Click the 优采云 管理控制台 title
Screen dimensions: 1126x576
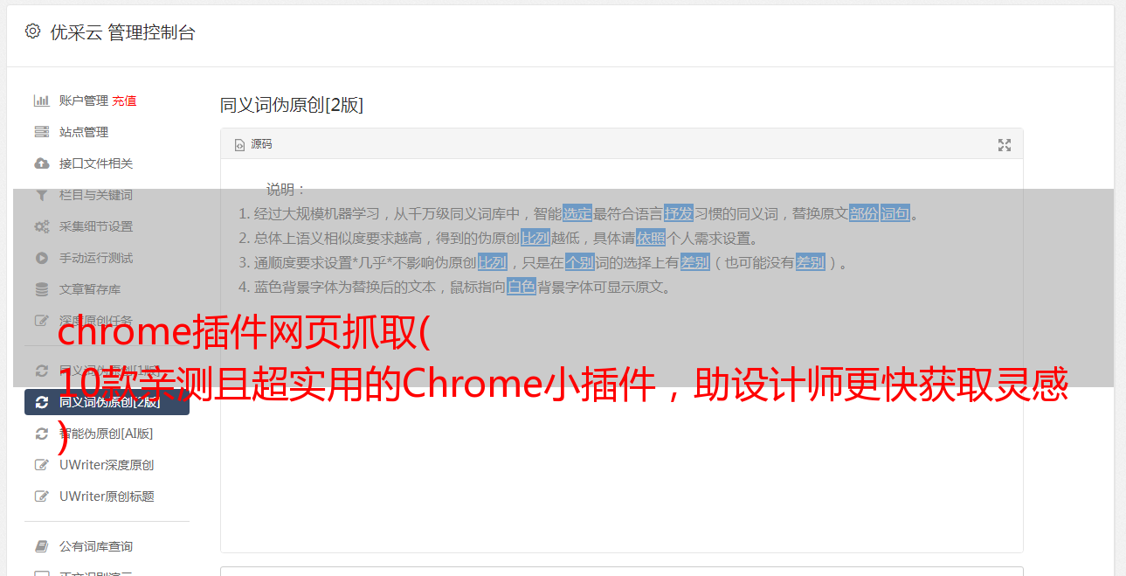(122, 32)
